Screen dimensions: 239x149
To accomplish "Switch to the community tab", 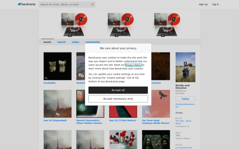I will pos(92,42).
